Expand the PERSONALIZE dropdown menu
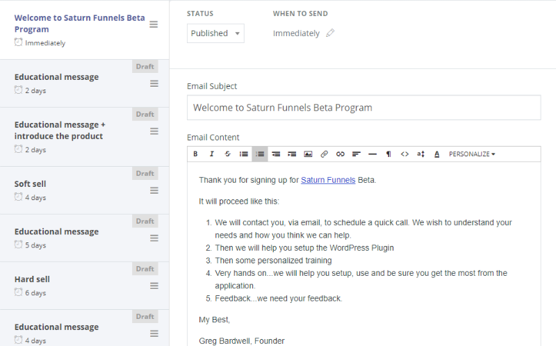Viewport: 556px width, 346px height. (x=472, y=154)
